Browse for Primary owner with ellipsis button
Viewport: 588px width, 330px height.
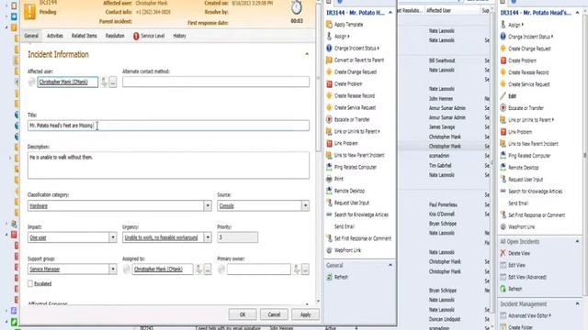coord(305,269)
